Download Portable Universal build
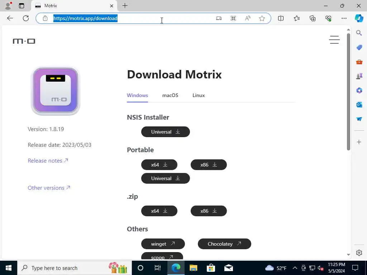 (x=166, y=178)
